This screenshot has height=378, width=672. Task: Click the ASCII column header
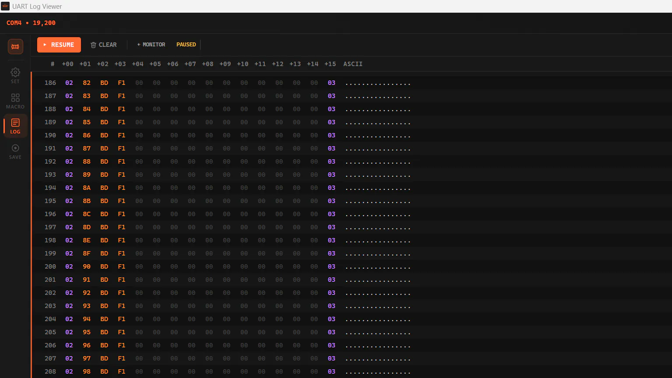point(353,64)
